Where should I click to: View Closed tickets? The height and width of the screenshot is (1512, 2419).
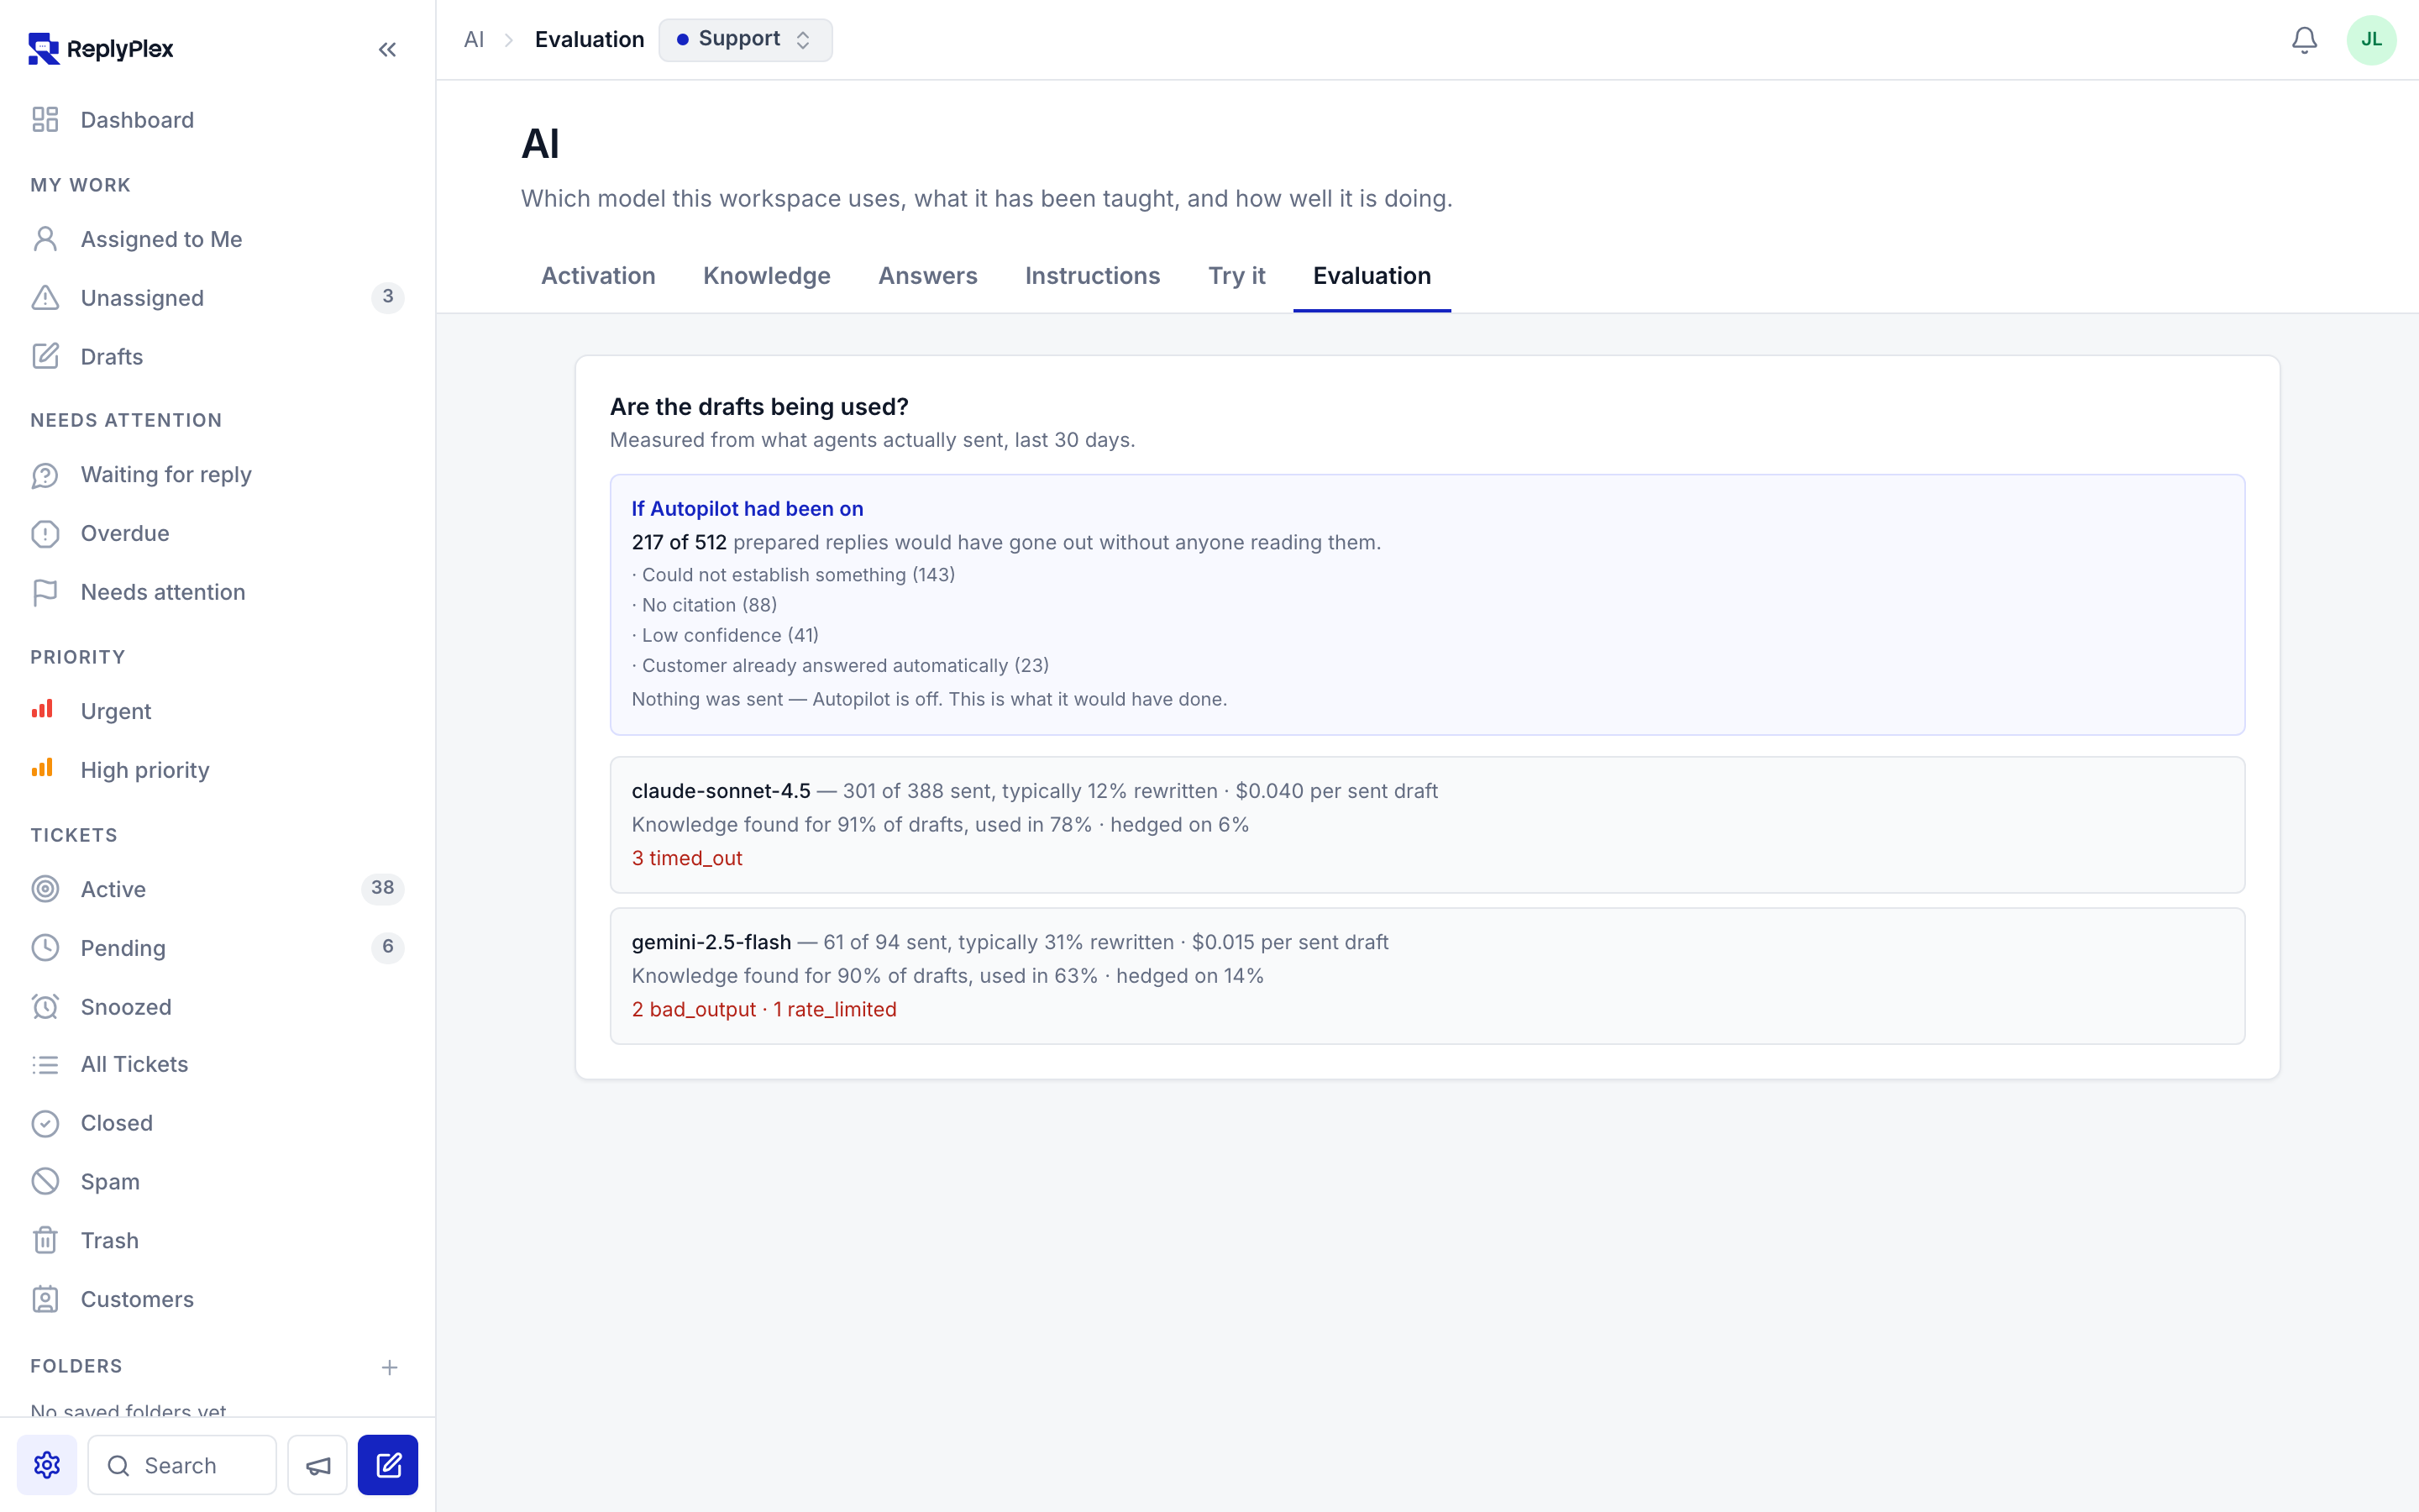coord(218,1123)
